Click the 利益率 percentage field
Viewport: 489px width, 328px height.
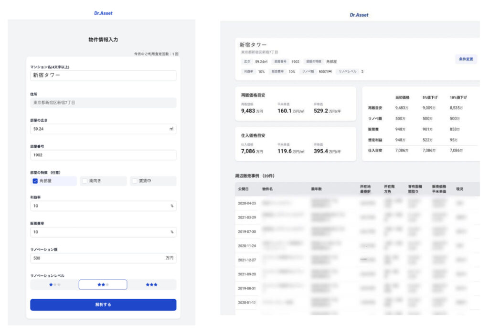pyautogui.click(x=103, y=206)
